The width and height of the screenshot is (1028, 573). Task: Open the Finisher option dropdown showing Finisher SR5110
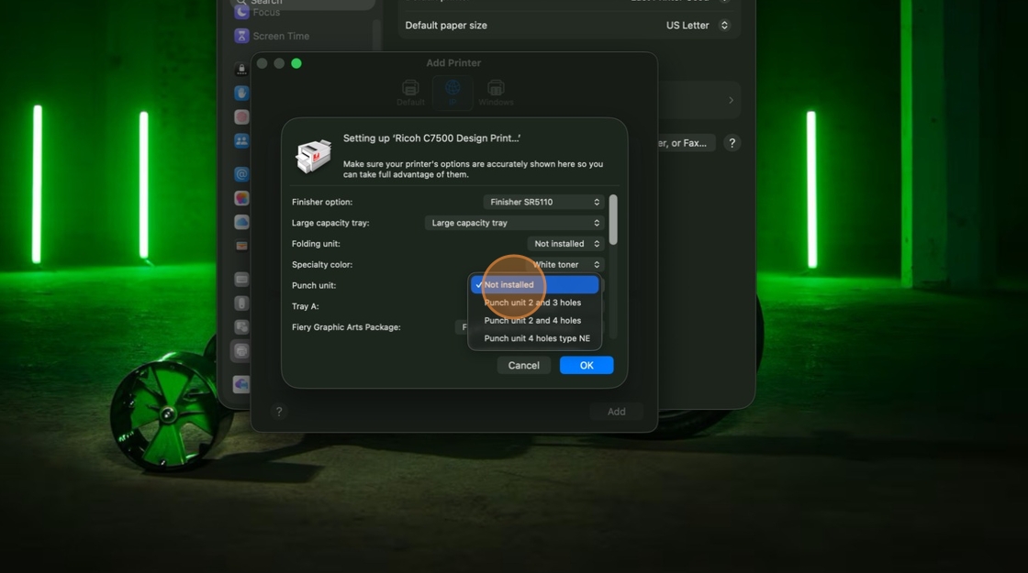[543, 202]
